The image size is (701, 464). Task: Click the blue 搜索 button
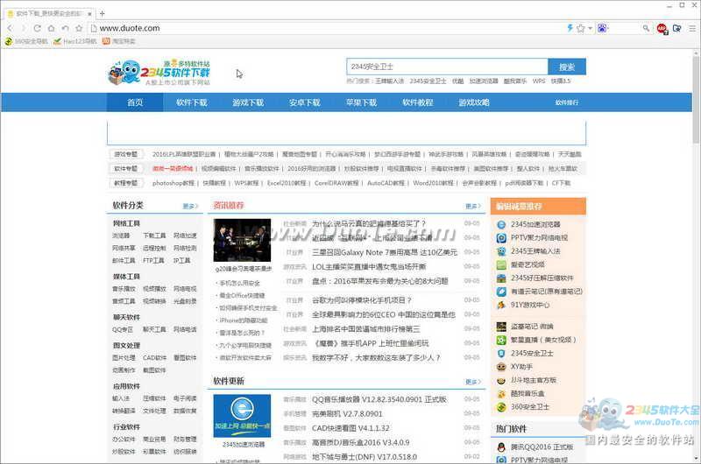(x=567, y=67)
